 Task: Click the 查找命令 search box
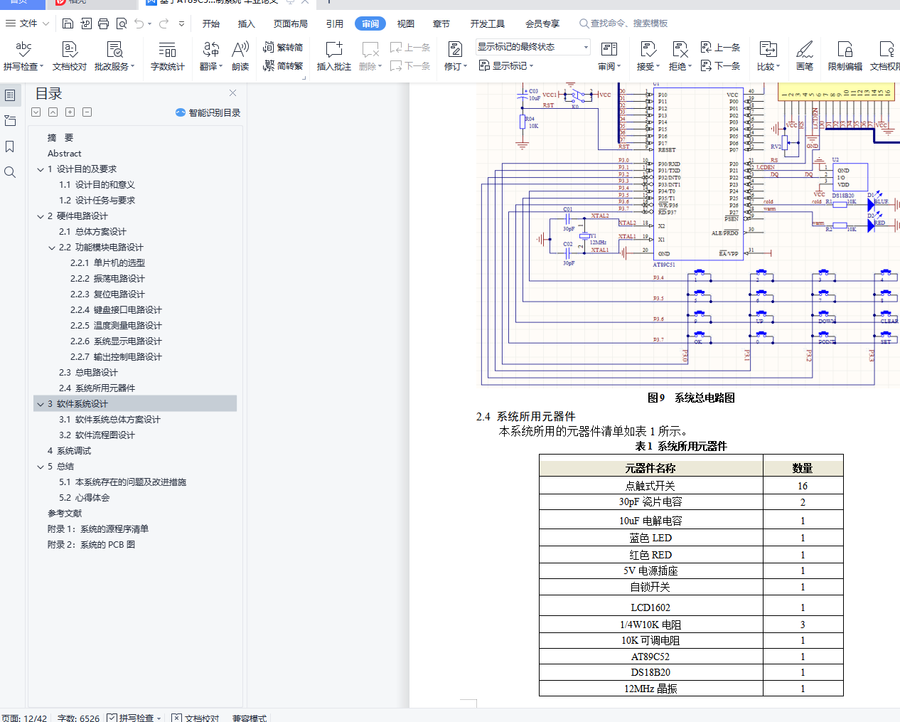[x=623, y=23]
